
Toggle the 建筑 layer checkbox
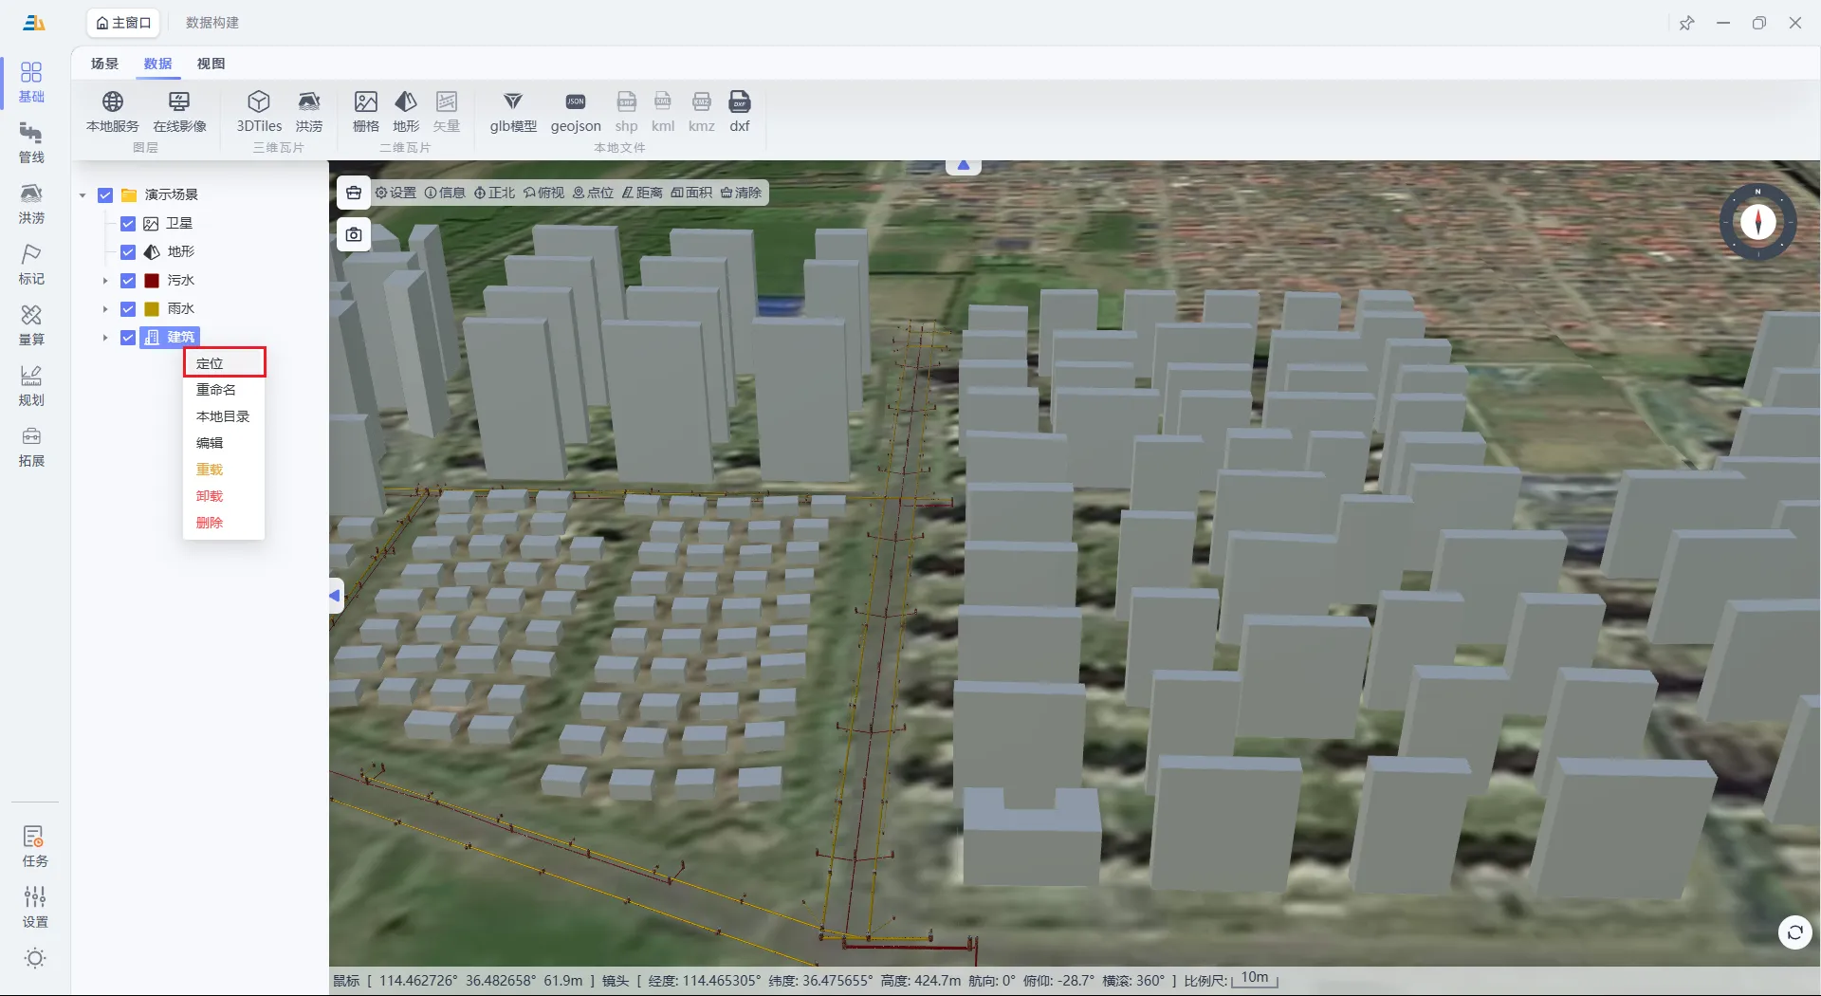[x=128, y=338]
